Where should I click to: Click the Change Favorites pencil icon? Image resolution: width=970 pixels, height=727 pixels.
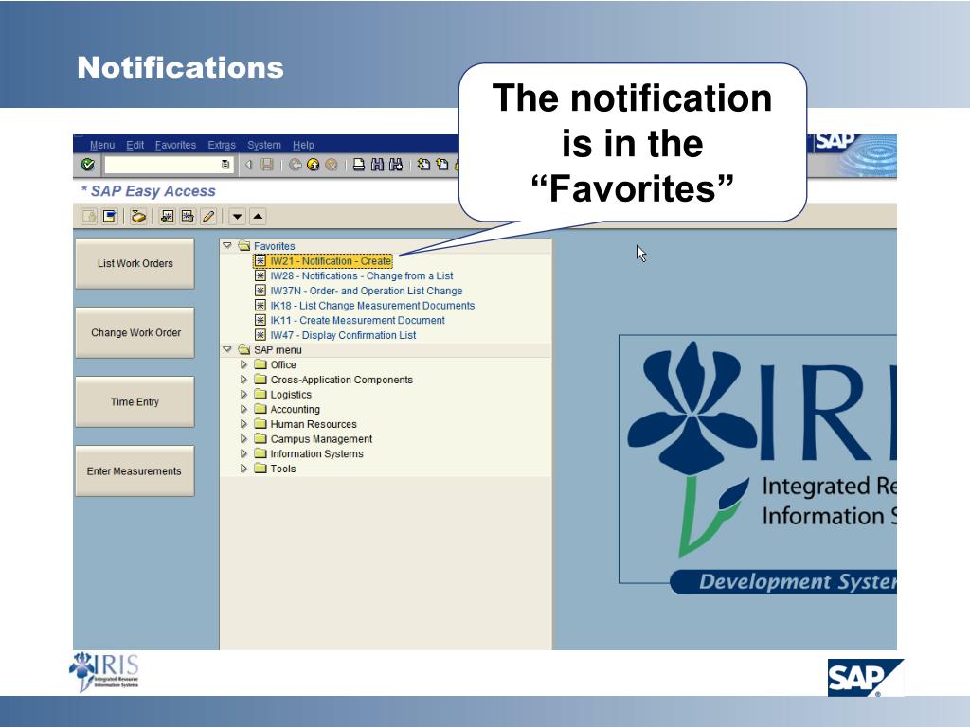tap(208, 217)
